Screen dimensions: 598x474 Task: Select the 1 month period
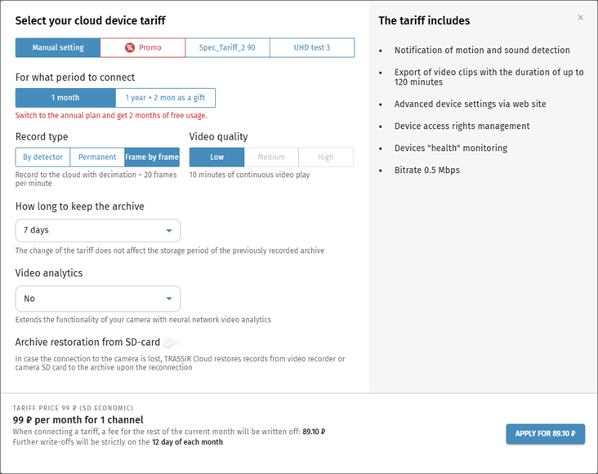[65, 99]
